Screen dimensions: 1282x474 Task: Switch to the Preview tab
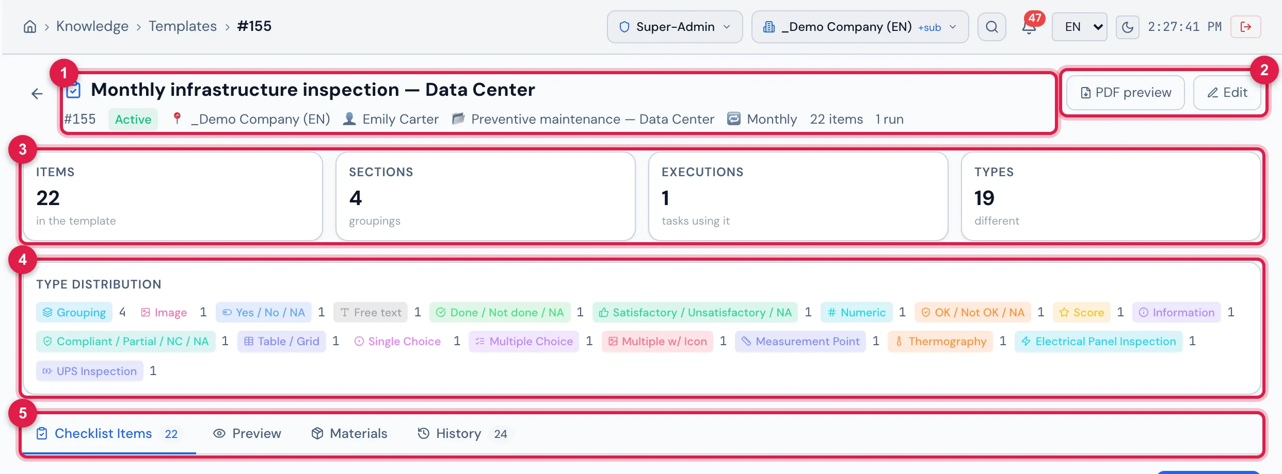pos(247,434)
